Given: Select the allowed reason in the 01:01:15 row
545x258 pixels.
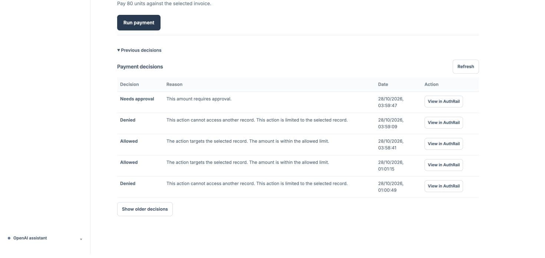Looking at the screenshot, I should pyautogui.click(x=248, y=162).
